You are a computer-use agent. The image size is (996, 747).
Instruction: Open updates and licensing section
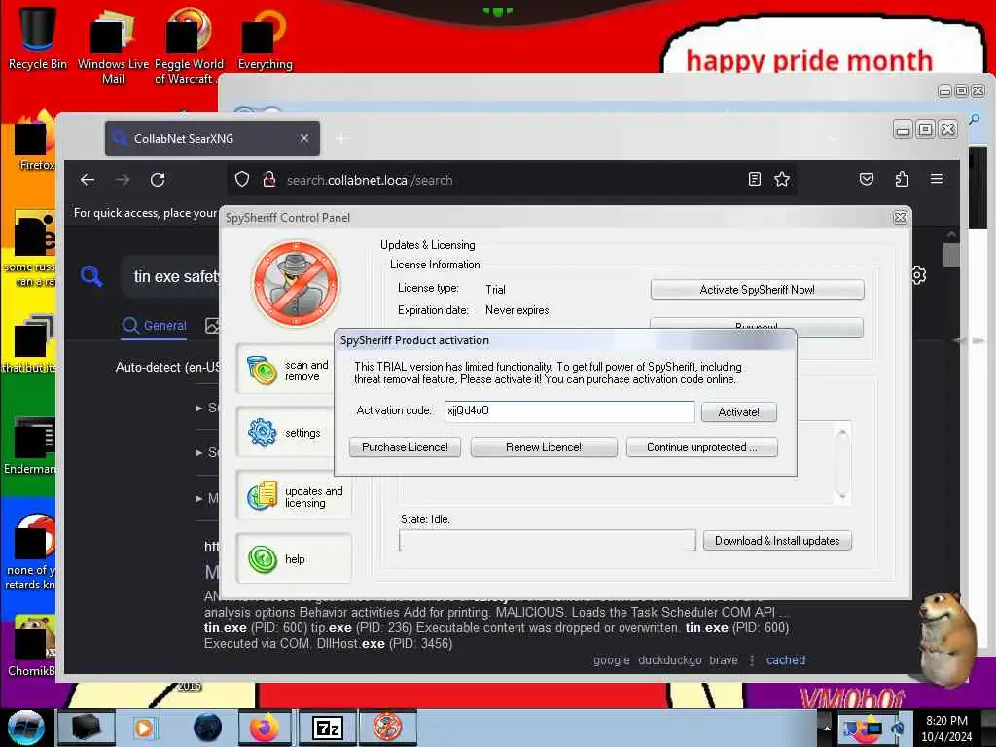(x=293, y=496)
